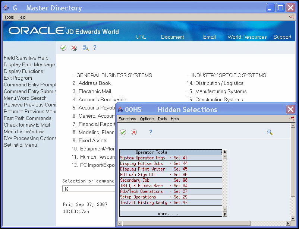Click Display Functions in sidebar
The height and width of the screenshot is (229, 299).
(23, 71)
